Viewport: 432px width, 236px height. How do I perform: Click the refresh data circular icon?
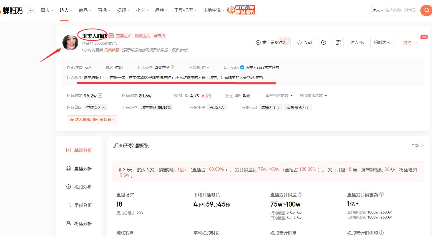click(323, 42)
